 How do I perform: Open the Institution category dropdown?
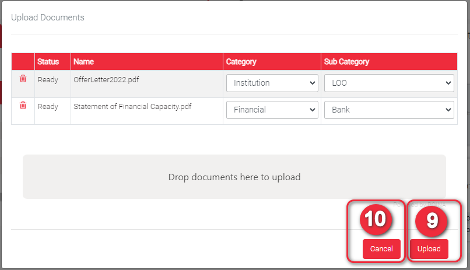coord(272,83)
